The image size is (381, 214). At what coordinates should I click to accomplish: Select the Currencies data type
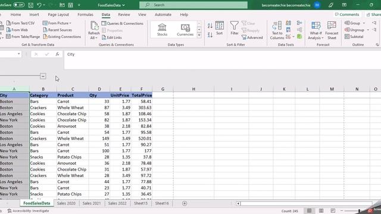185,30
